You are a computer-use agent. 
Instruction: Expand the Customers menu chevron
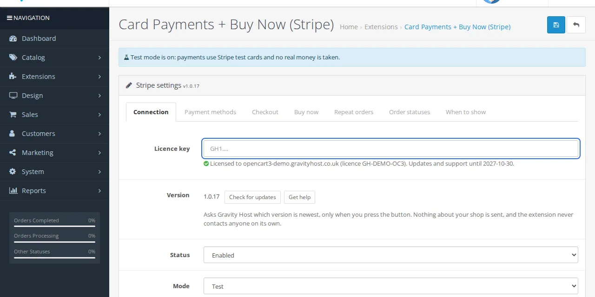[99, 134]
